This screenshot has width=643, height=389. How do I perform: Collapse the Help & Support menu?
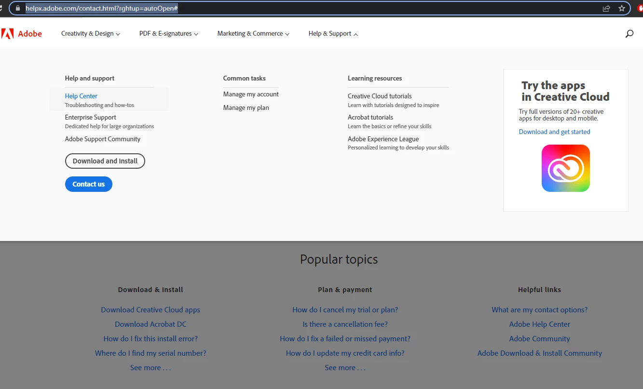[x=333, y=34]
